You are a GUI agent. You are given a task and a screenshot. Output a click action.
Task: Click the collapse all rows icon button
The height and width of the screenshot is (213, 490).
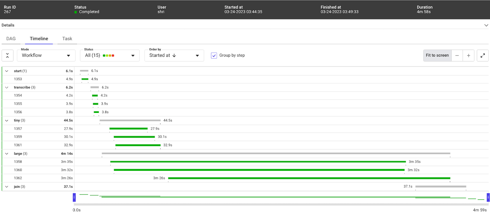click(7, 55)
